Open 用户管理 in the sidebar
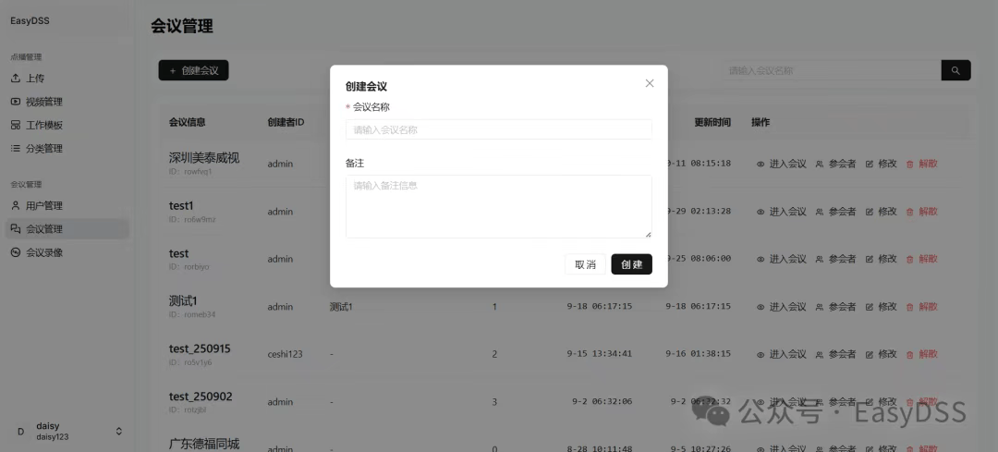The image size is (998, 452). (x=43, y=205)
